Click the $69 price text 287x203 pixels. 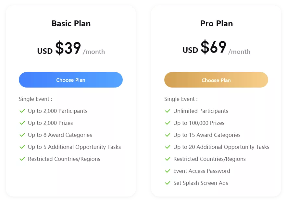[x=214, y=47]
